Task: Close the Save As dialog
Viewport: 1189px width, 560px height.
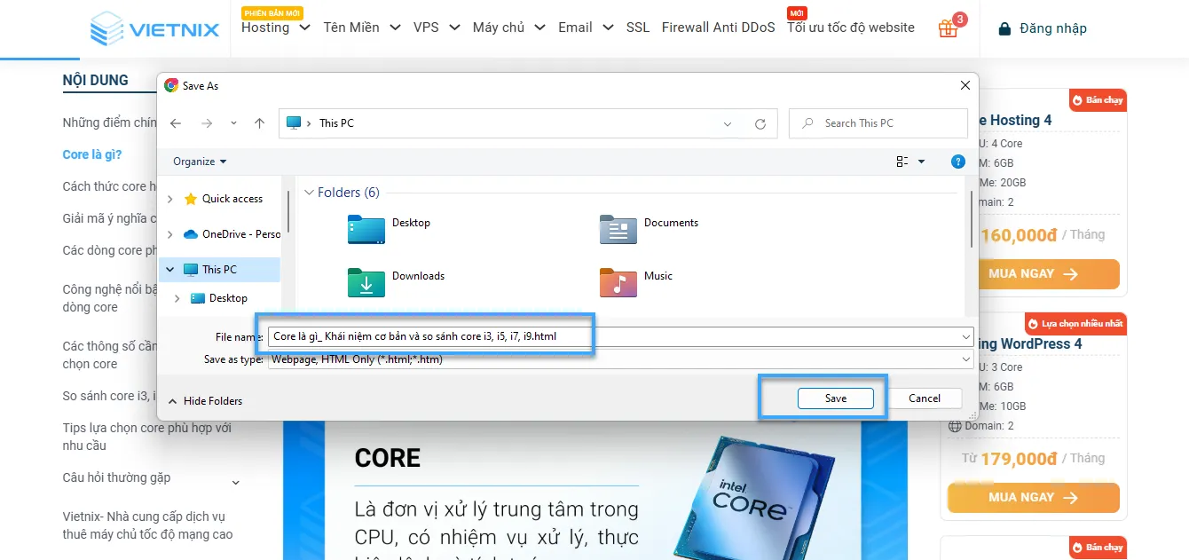Action: 965,85
